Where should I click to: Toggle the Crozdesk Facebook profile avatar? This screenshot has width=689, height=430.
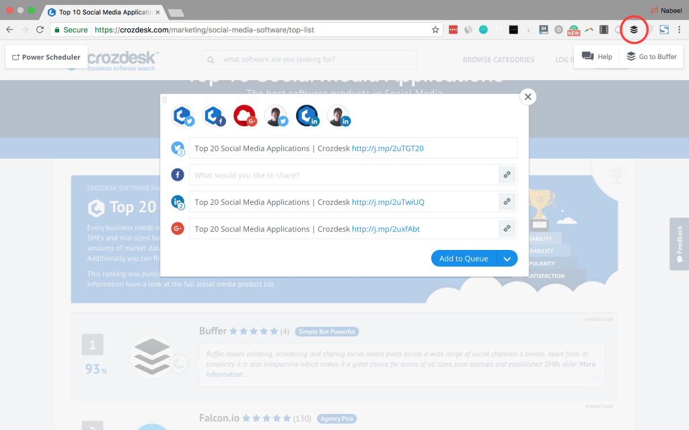click(x=214, y=116)
